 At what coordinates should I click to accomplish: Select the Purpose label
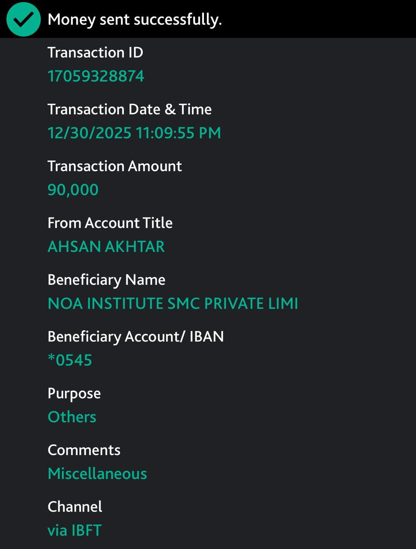(x=74, y=393)
